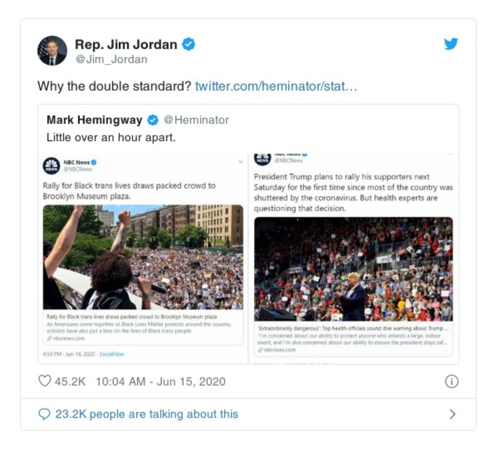Screen dimensions: 495x452
Task: Open dropdown caret on left NBC tweet
Action: tap(241, 162)
